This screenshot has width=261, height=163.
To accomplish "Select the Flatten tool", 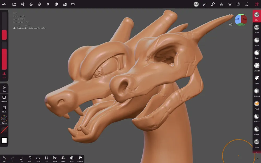I will pyautogui.click(x=257, y=118).
